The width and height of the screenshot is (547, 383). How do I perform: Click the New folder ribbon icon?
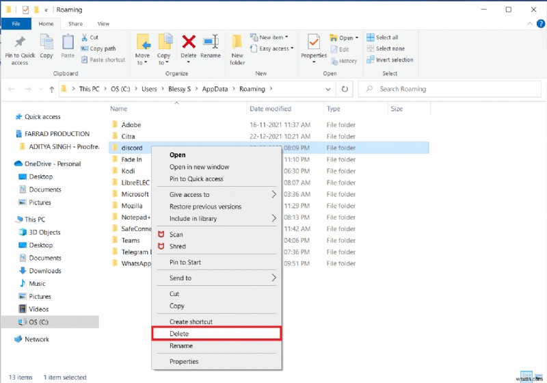click(237, 42)
